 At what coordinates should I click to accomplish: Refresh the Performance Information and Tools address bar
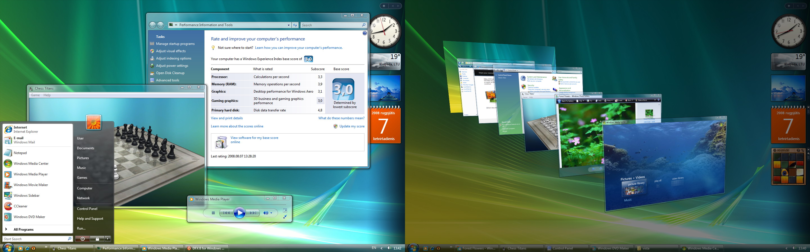click(x=295, y=25)
